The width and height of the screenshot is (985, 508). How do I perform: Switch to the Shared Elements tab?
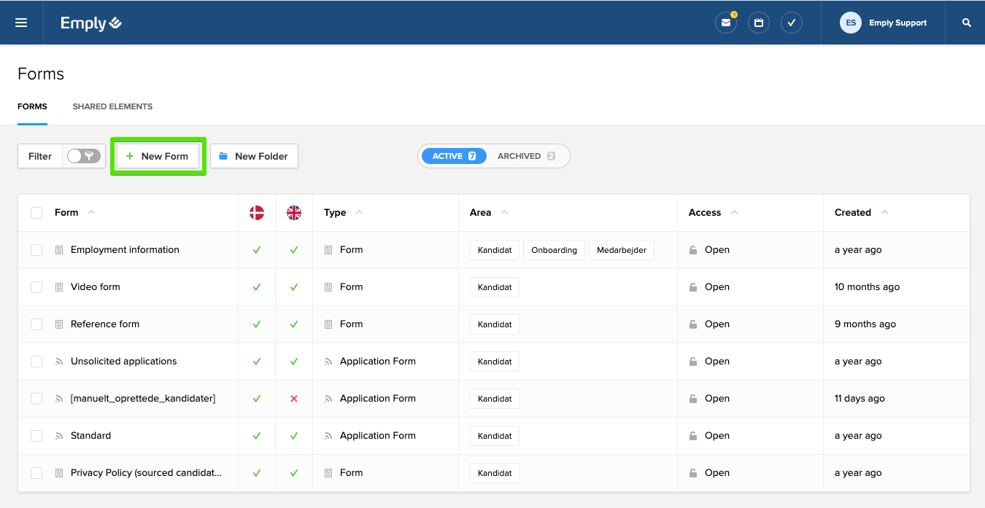point(112,106)
